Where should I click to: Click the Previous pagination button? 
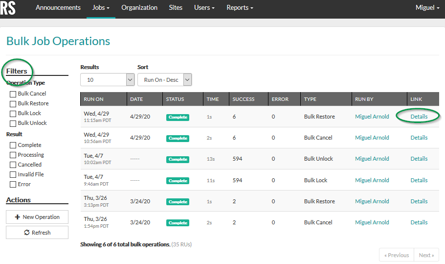pos(397,255)
